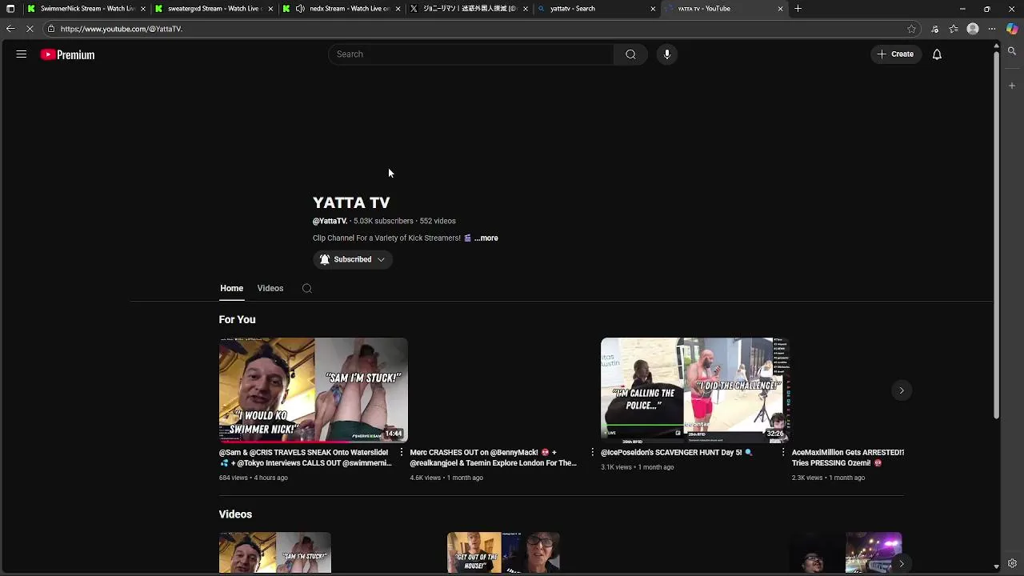
Task: Click the YouTube search input field
Action: (x=471, y=54)
